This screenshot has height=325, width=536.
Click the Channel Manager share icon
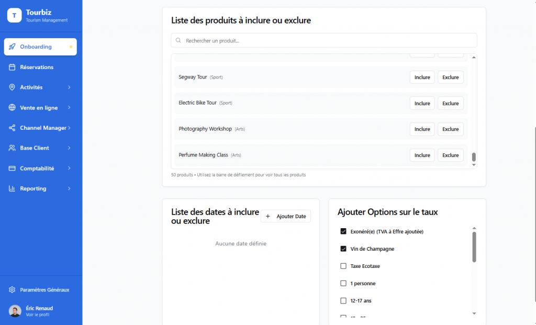[12, 128]
